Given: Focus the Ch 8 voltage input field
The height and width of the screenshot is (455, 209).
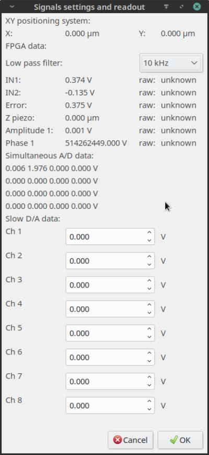Looking at the screenshot, I should coord(106,405).
